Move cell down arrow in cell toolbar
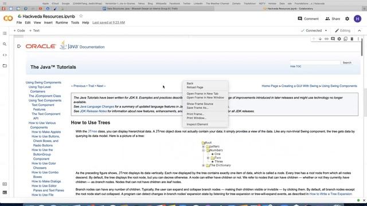The height and width of the screenshot is (206, 367). pyautogui.click(x=320, y=39)
